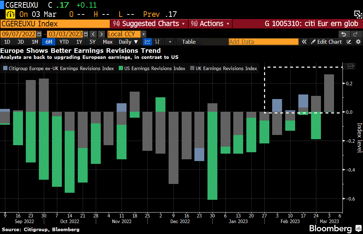The width and height of the screenshot is (363, 234).
Task: Expand the Local CCY currency dropdown arrow
Action: coord(144,34)
